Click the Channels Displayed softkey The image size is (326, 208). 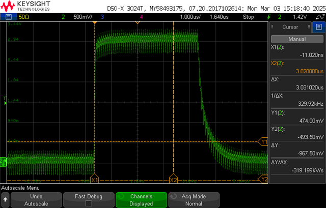click(141, 200)
